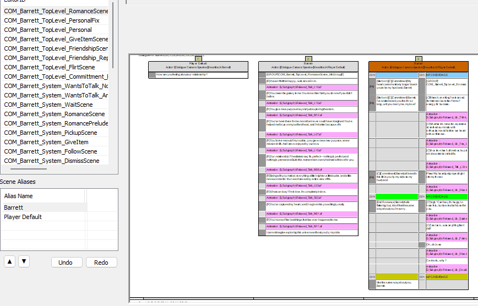The height and width of the screenshot is (306, 478).
Task: Click the move alias up arrow
Action: (x=9, y=261)
